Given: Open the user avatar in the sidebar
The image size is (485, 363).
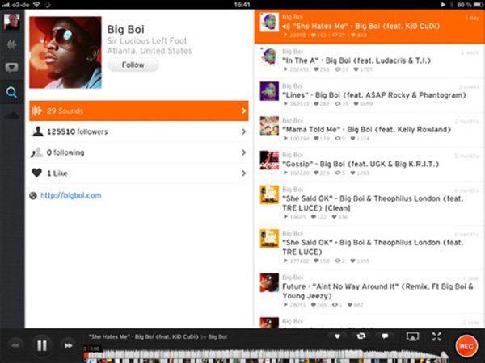Looking at the screenshot, I should [x=11, y=21].
